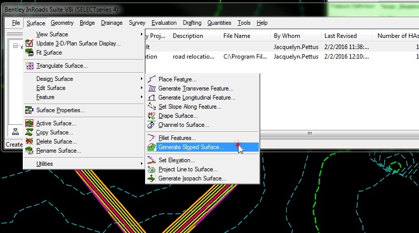The image size is (419, 233).
Task: Open the Drafting menu
Action: [x=192, y=23]
